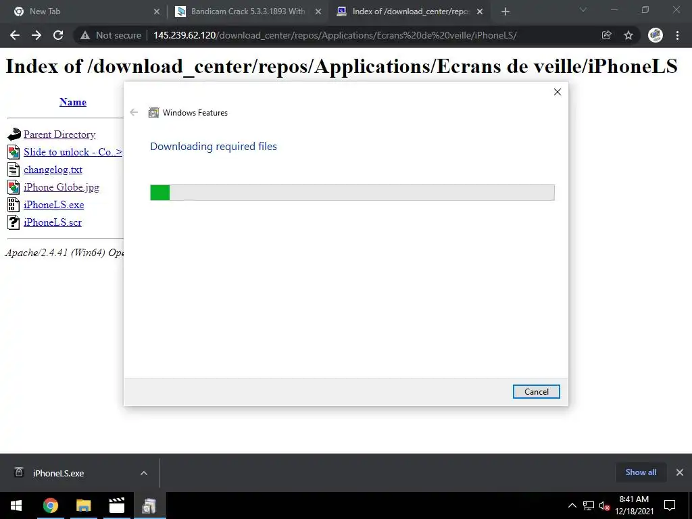Reload the current page
This screenshot has height=519, width=692.
[x=58, y=35]
